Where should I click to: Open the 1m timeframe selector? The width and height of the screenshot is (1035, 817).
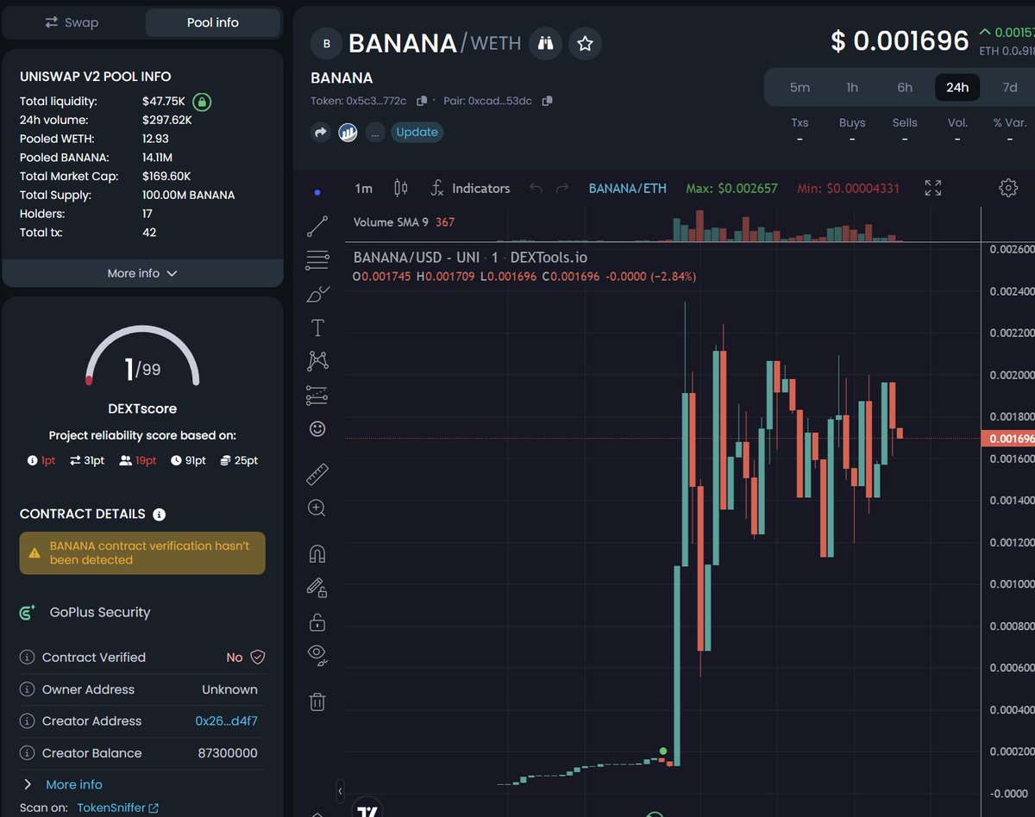(x=364, y=188)
